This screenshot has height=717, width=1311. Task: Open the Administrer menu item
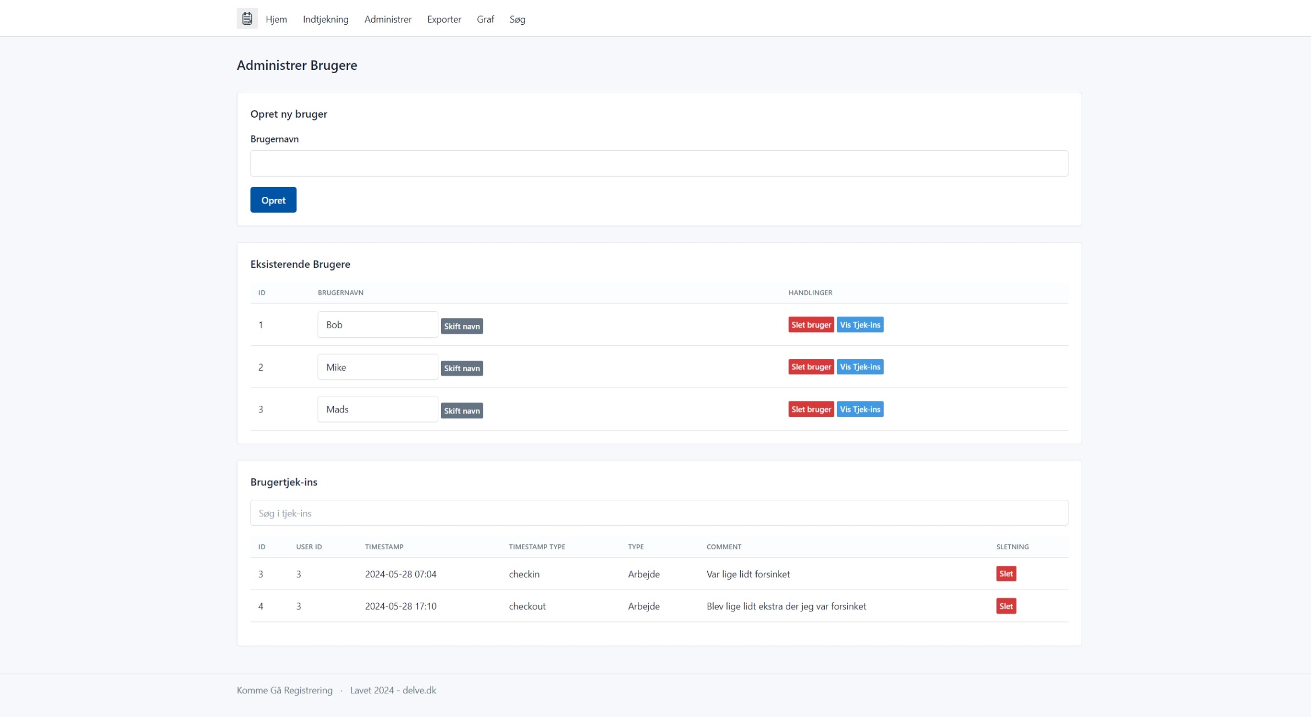point(388,19)
